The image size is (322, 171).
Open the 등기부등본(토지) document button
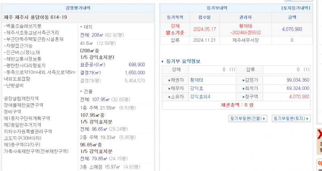click(x=291, y=118)
